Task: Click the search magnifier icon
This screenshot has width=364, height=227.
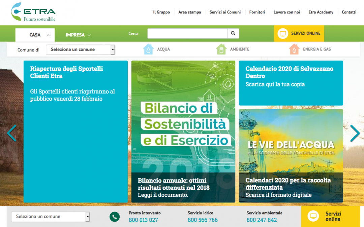Action: pos(233,33)
